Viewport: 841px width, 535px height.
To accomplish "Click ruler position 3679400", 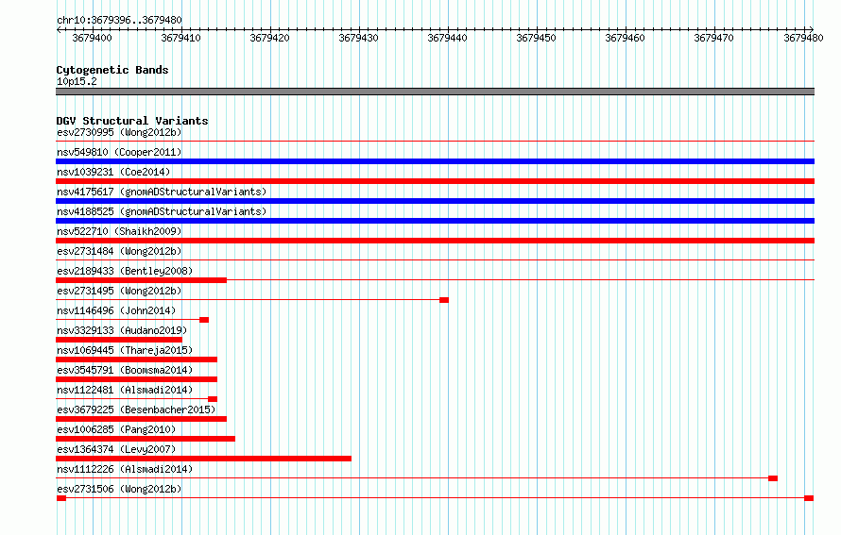I will [93, 38].
